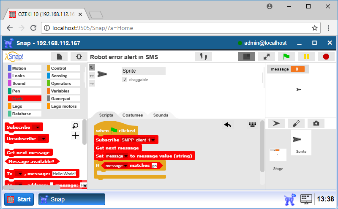Open the Ozeki Start menu button

(x=19, y=199)
